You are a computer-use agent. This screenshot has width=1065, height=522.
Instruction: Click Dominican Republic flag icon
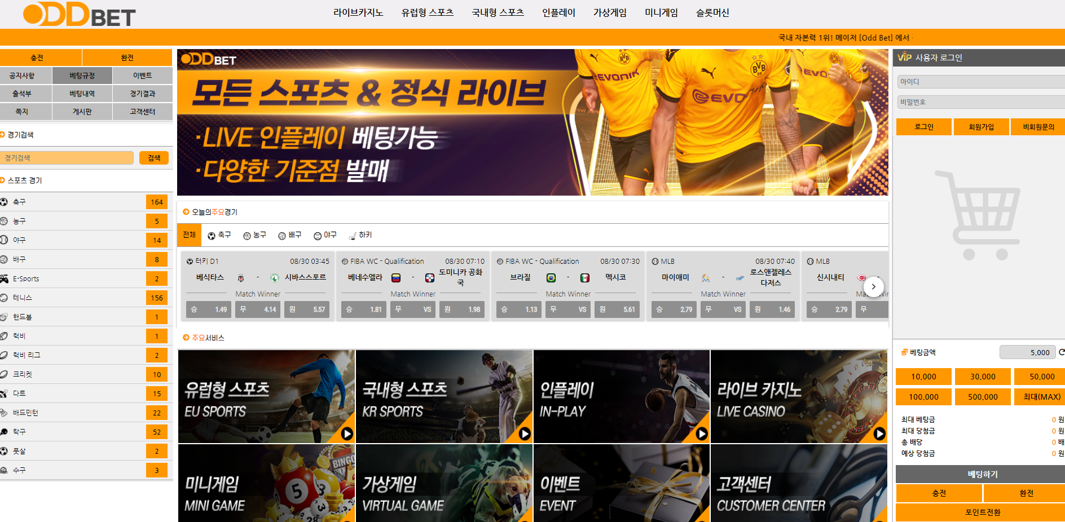[430, 278]
